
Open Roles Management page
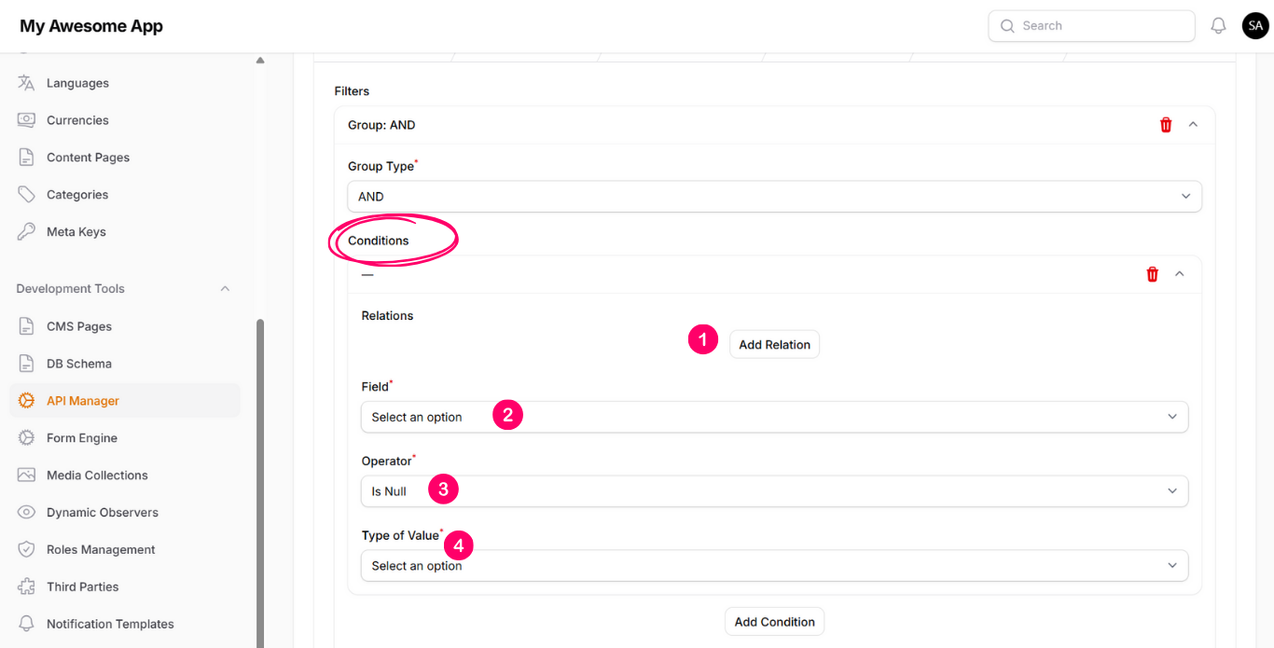tap(101, 550)
